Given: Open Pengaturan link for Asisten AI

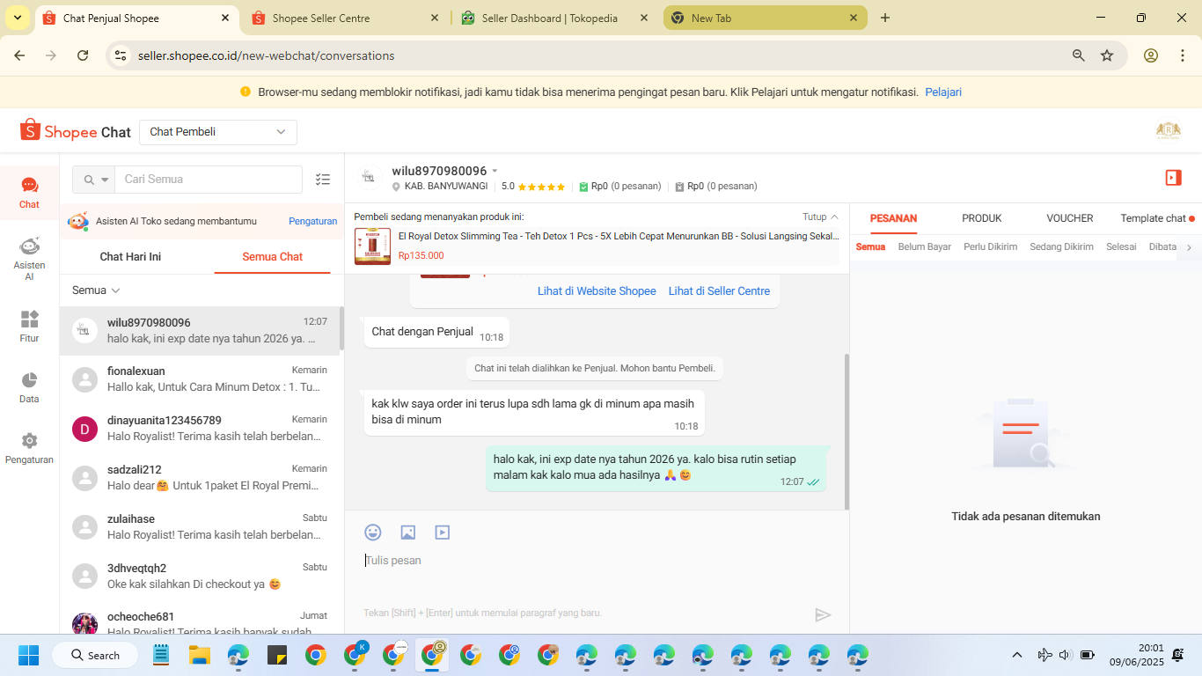Looking at the screenshot, I should click(313, 222).
